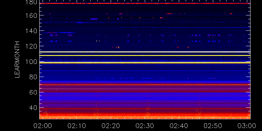Select the 160 frequency axis label
This screenshot has height=131, width=262.
pyautogui.click(x=31, y=15)
